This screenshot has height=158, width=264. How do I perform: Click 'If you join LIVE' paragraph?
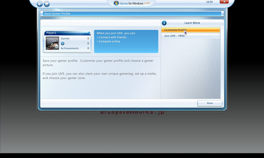(100, 76)
